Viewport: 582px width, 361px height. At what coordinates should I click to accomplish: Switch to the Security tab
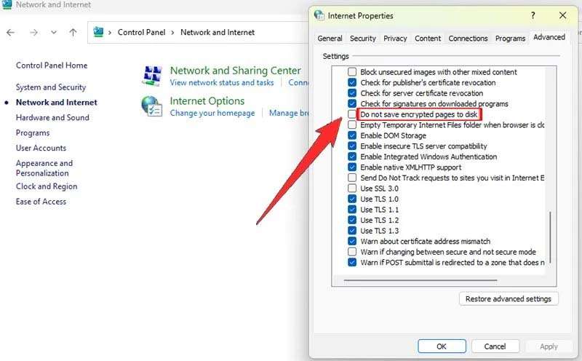362,39
